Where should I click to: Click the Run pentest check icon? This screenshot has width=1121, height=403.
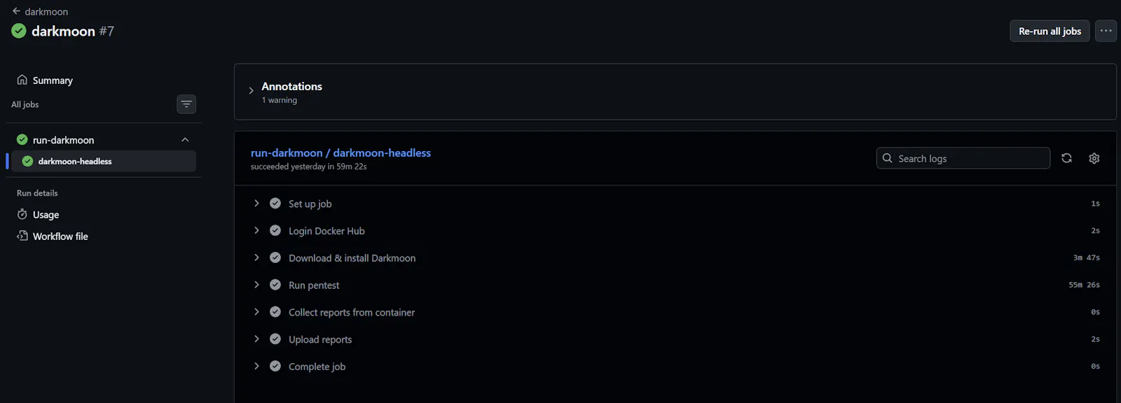tap(275, 285)
